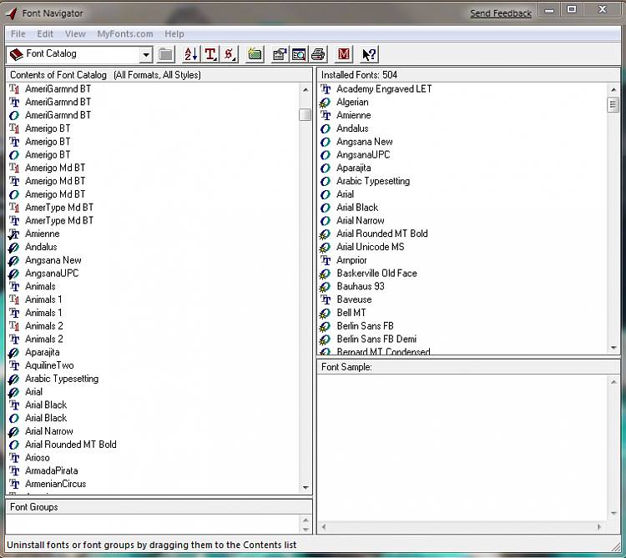The height and width of the screenshot is (558, 626).
Task: Open MyFonts red M toolbar icon
Action: pos(344,54)
